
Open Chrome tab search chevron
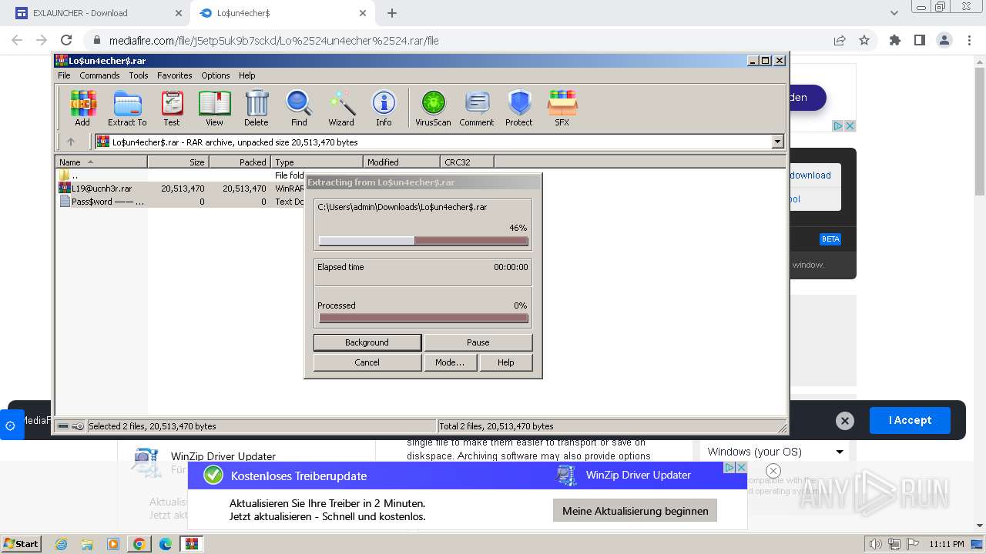coord(894,13)
